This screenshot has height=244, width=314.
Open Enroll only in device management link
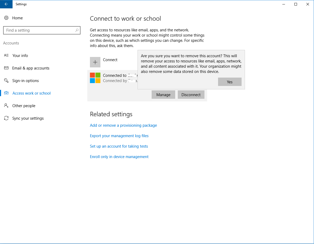coord(119,157)
